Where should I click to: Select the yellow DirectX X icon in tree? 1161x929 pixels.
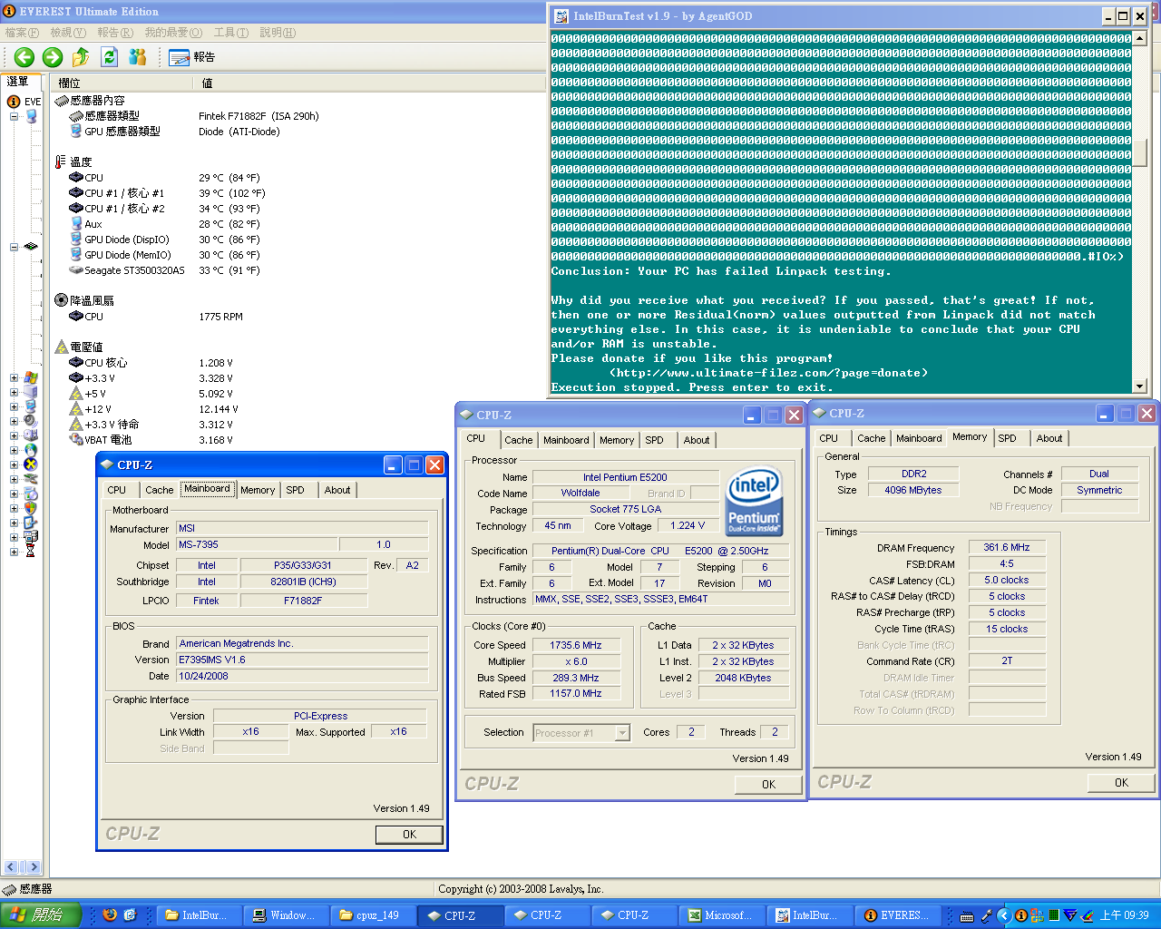[x=31, y=464]
